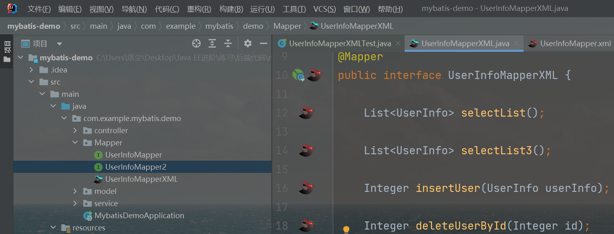Collapse the java folder
This screenshot has width=614, height=234.
pos(53,106)
